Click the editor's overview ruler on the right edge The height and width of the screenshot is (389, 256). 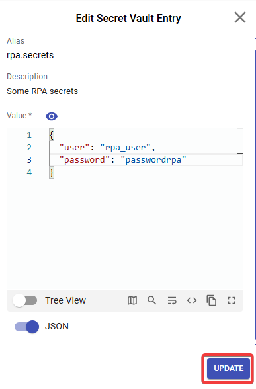point(240,208)
